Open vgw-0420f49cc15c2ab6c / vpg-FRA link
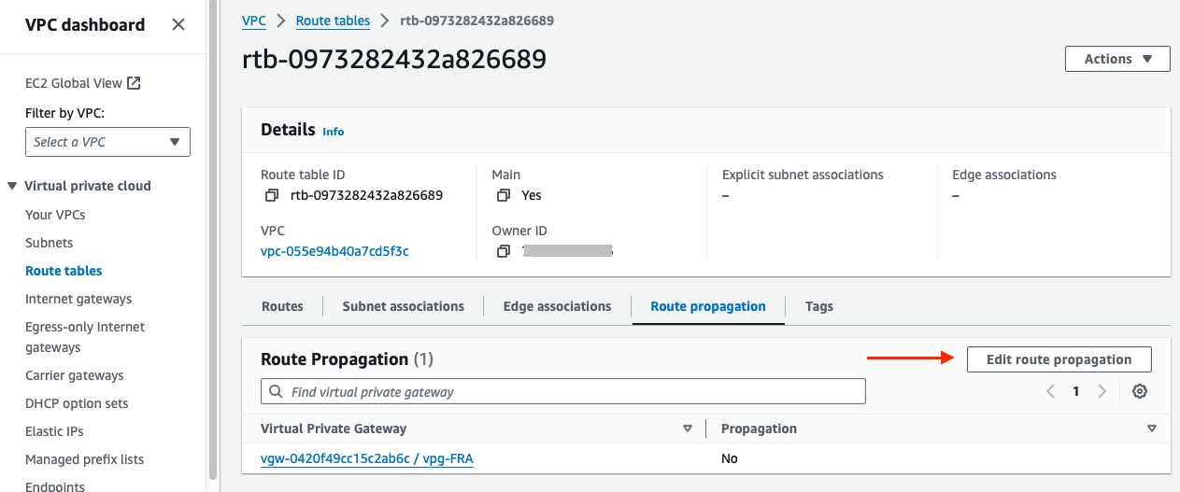 click(x=367, y=458)
